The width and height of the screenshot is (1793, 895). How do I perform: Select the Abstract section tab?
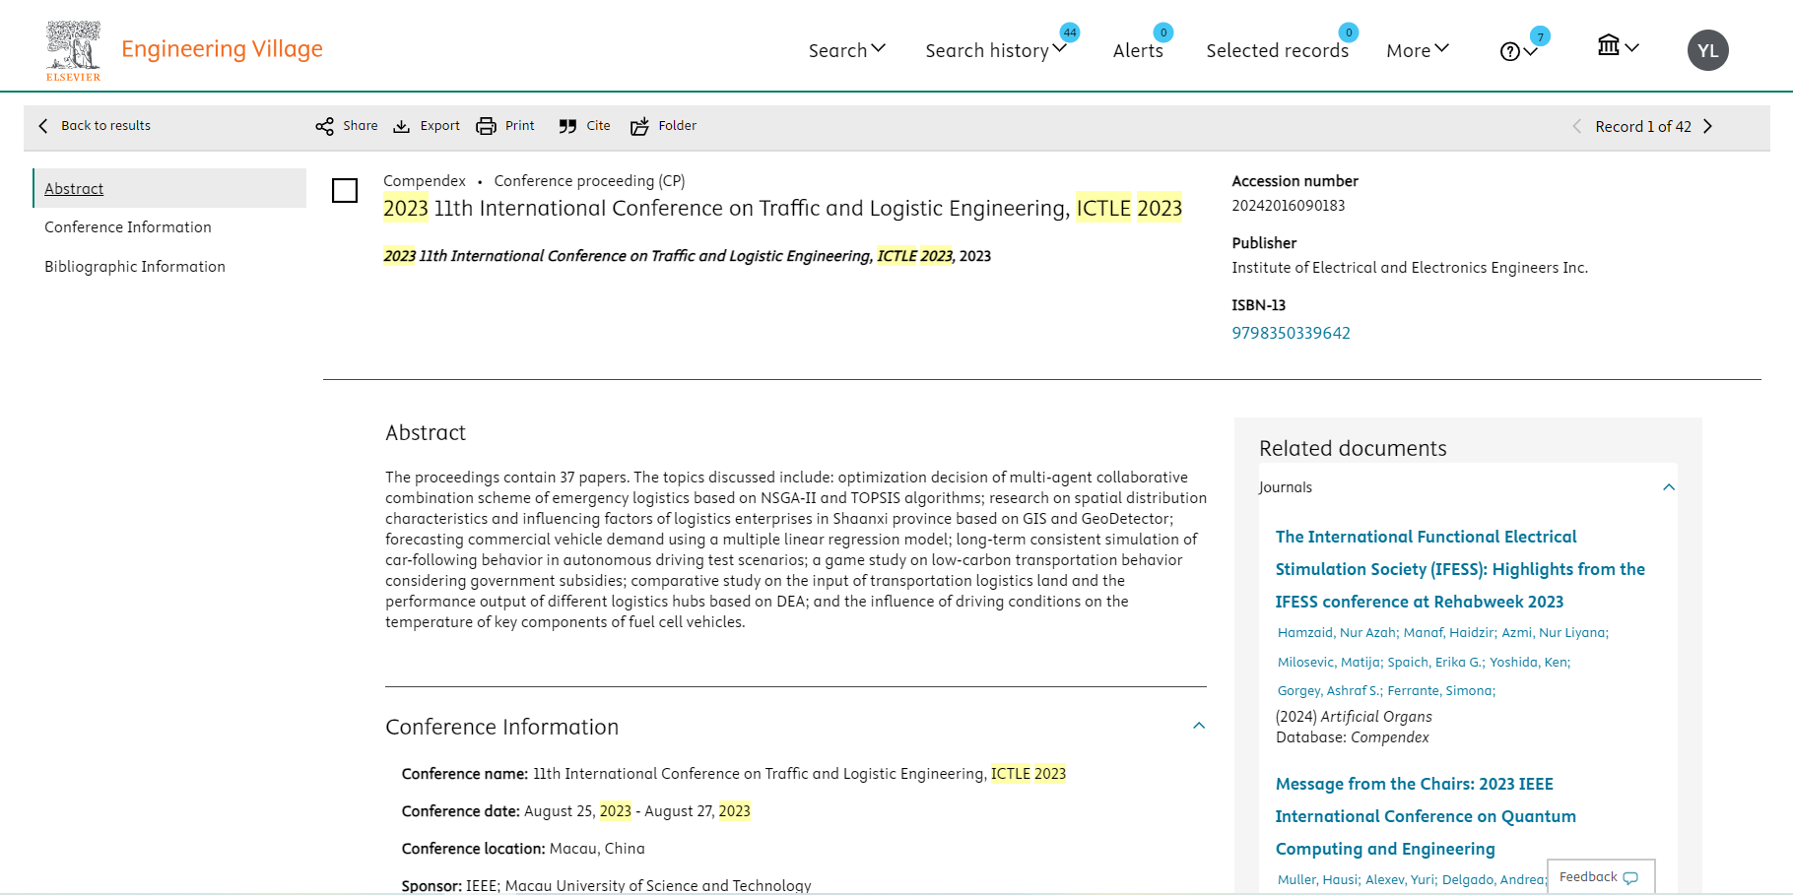click(169, 188)
